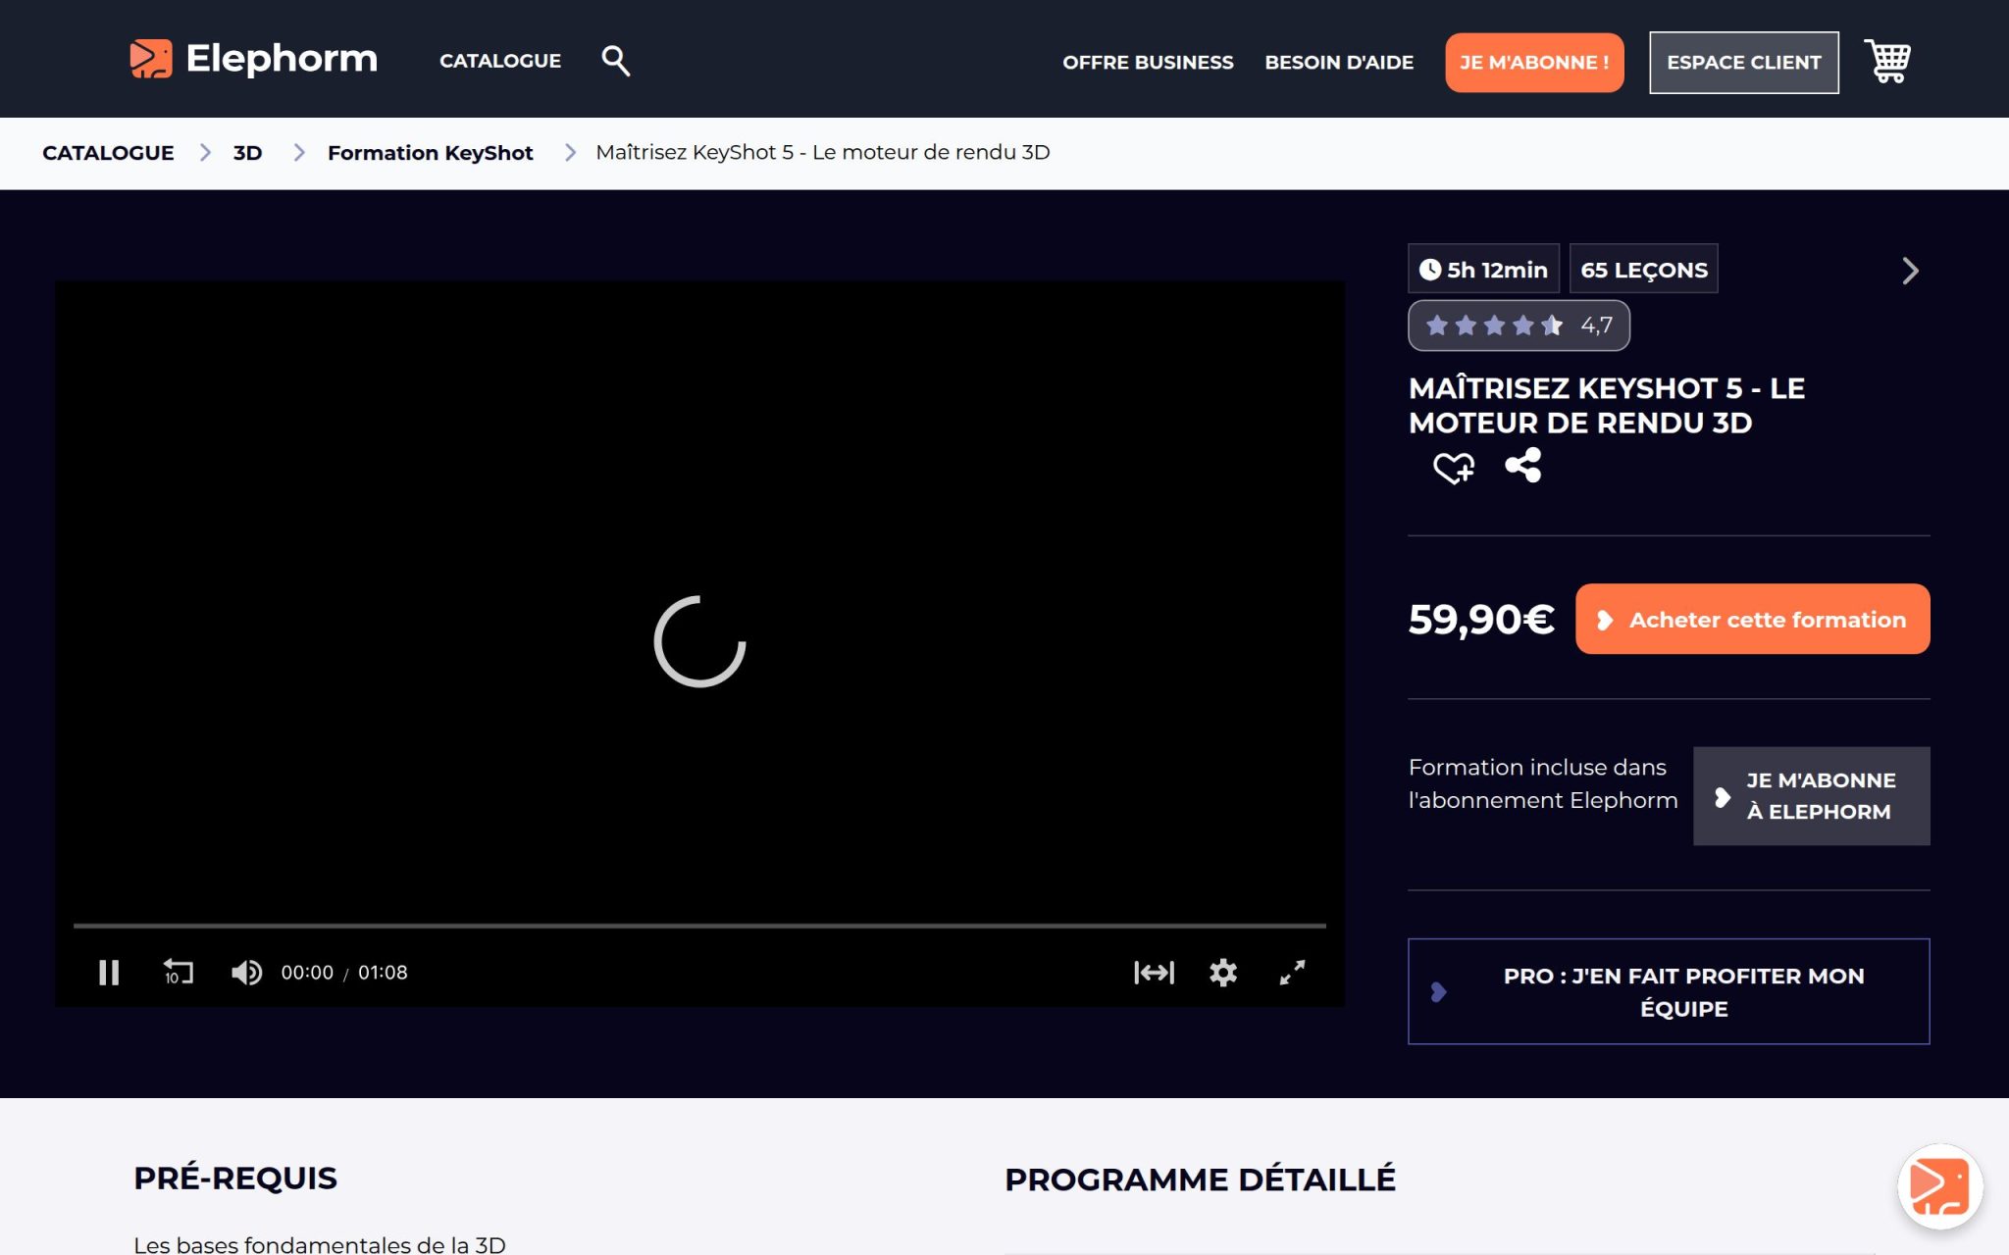
Task: Mute the video volume speaker icon
Action: tap(246, 972)
